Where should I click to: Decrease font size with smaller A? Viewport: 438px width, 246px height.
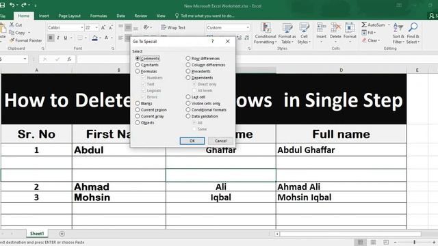coord(111,27)
